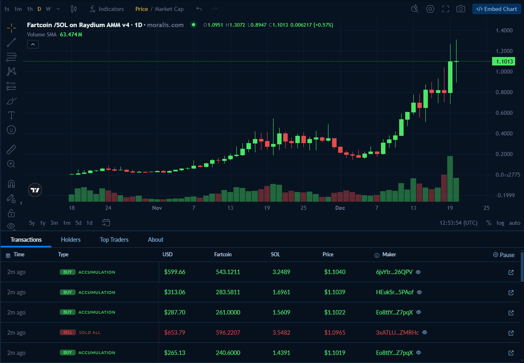Collapse the Volume SMA legend
Screen dimensions: 524x363
33,44
